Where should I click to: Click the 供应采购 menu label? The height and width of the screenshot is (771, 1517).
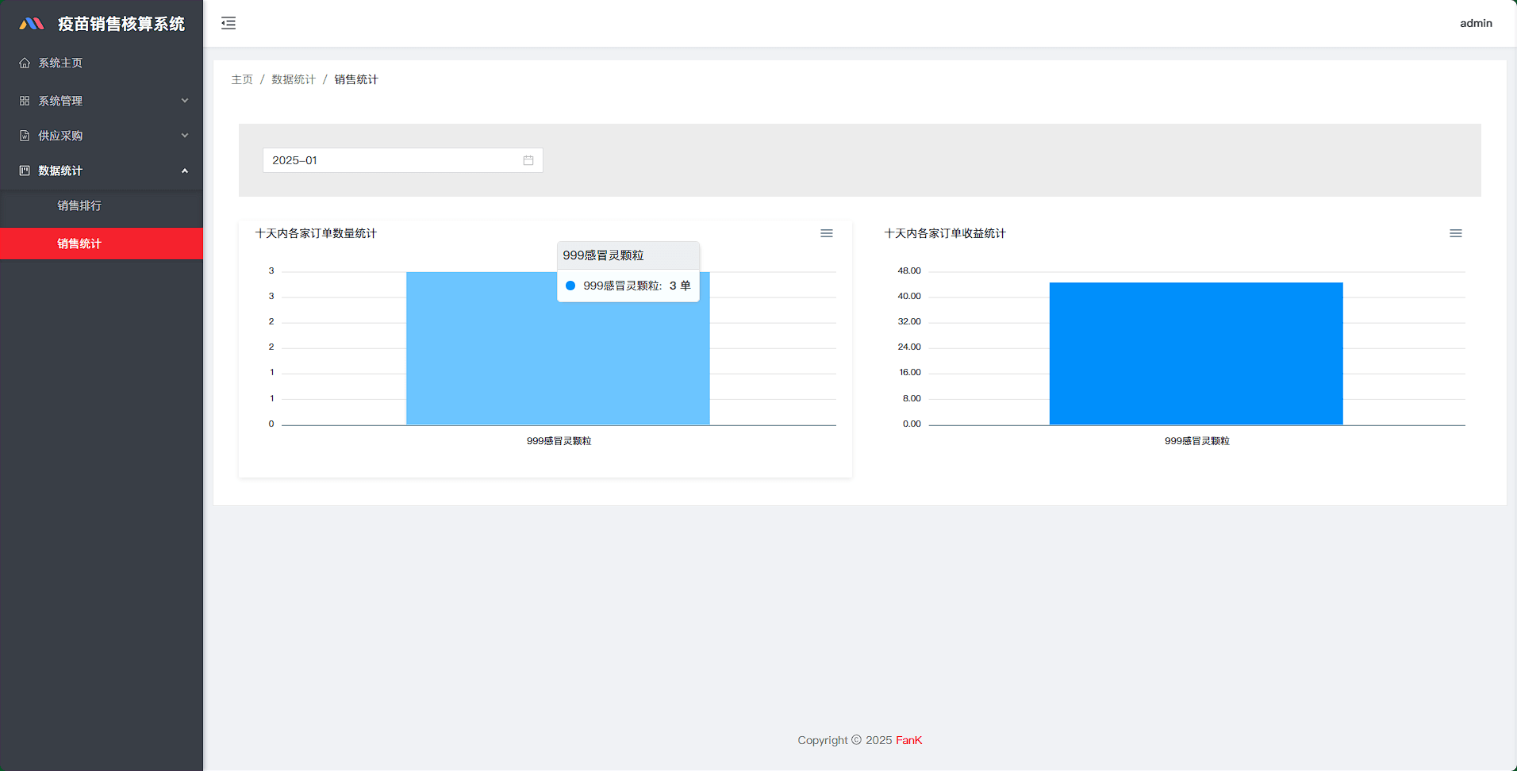click(x=60, y=136)
